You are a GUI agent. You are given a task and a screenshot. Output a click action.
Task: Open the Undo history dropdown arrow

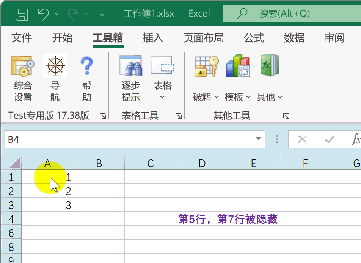[x=57, y=14]
